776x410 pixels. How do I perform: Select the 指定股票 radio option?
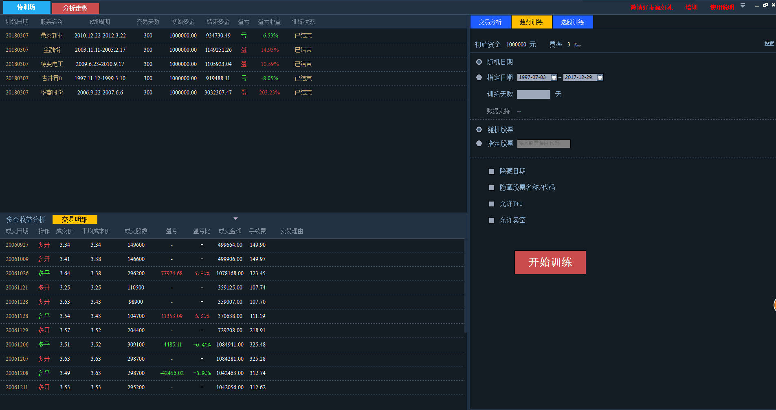coord(479,143)
